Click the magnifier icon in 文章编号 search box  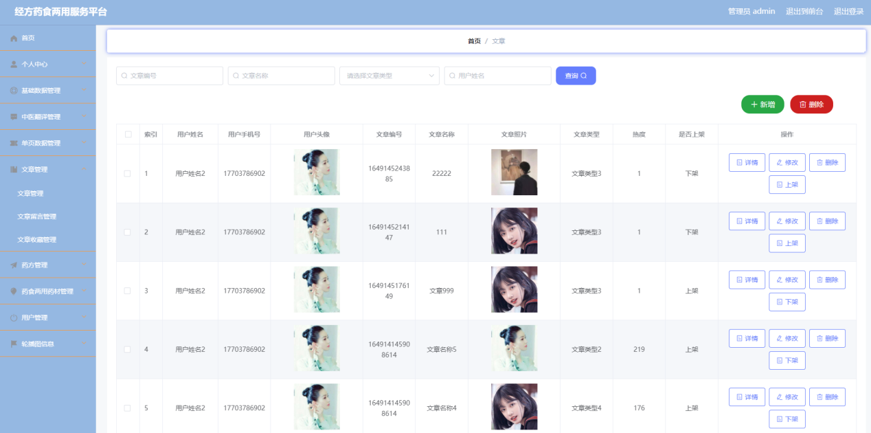pos(124,76)
